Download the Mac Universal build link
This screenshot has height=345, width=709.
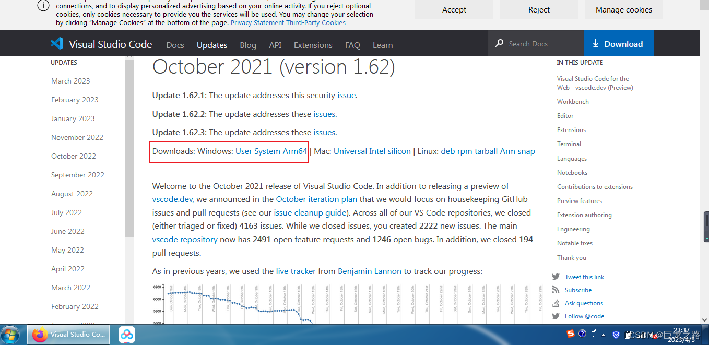350,151
